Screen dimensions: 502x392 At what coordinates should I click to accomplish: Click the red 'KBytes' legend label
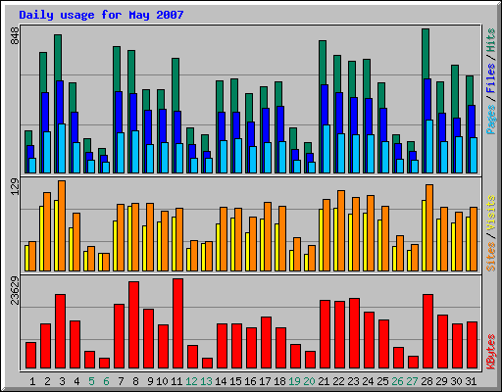click(490, 352)
